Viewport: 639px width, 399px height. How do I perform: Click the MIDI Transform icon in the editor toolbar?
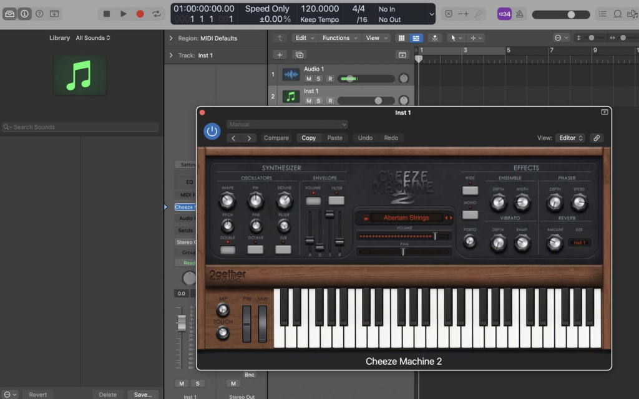[435, 38]
